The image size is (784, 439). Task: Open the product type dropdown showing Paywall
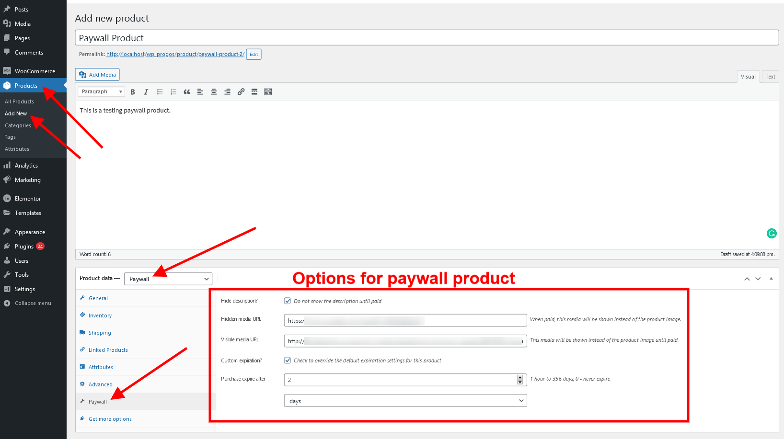coord(168,279)
